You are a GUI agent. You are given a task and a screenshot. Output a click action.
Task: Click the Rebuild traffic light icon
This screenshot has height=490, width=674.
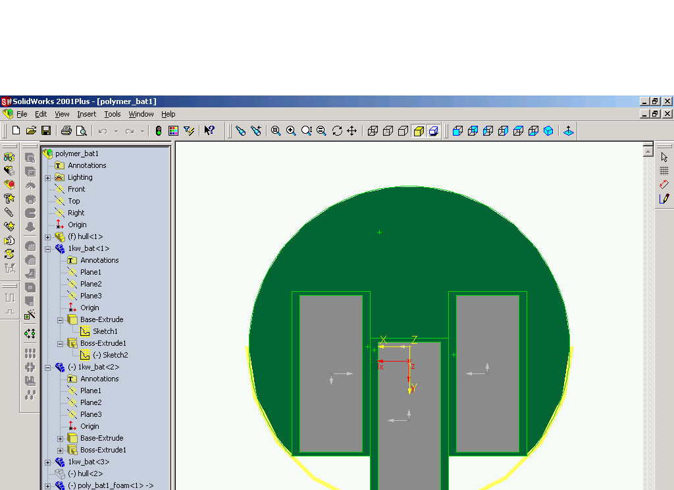pos(159,131)
